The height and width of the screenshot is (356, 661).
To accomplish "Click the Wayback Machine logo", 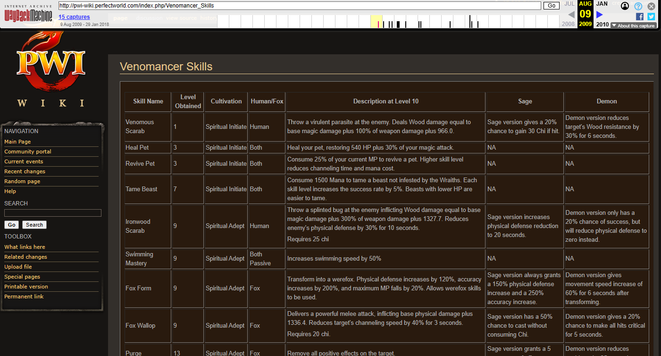I will [x=29, y=14].
